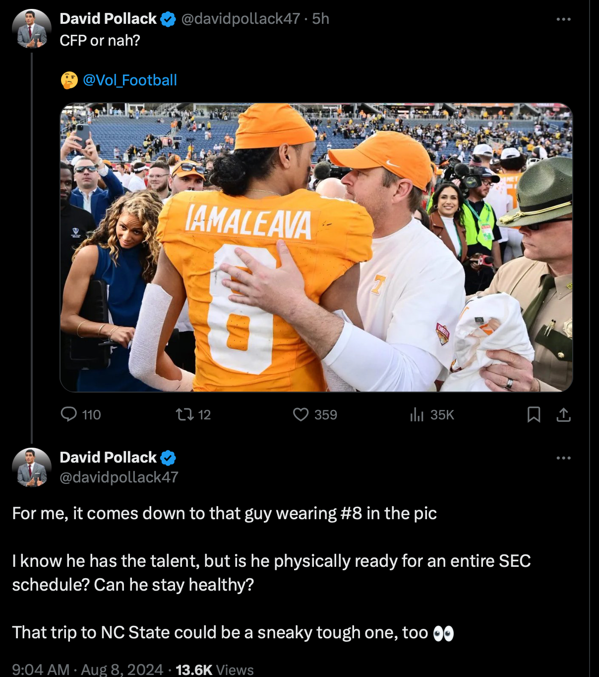
Task: Click David Pollack's avatar on the first tweet
Action: (x=32, y=29)
